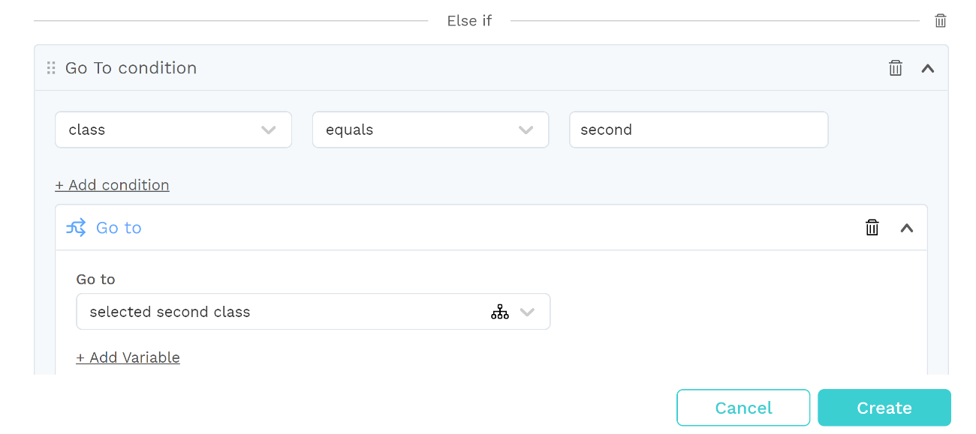The width and height of the screenshot is (976, 434).
Task: Open the equals operator dropdown
Action: click(430, 130)
